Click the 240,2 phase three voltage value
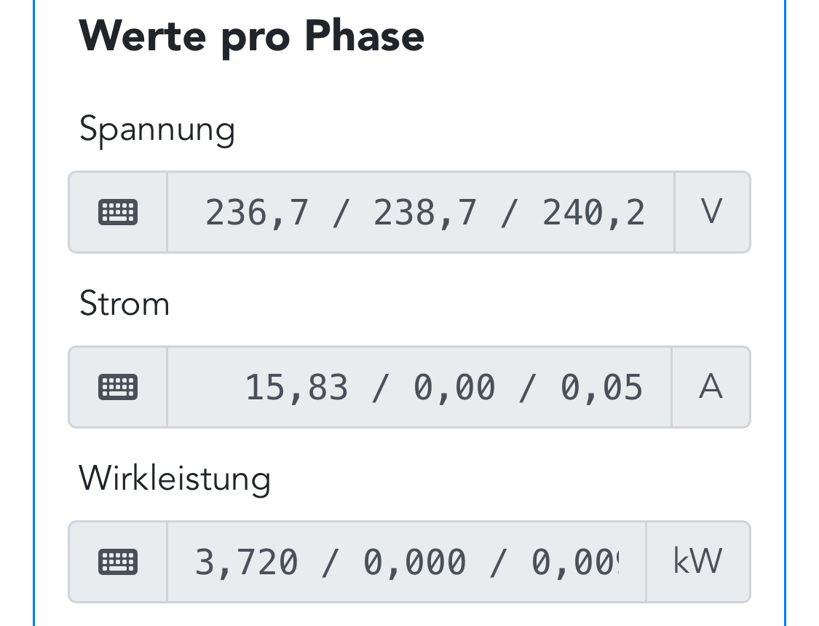Viewport: 819px width, 626px height. click(593, 214)
